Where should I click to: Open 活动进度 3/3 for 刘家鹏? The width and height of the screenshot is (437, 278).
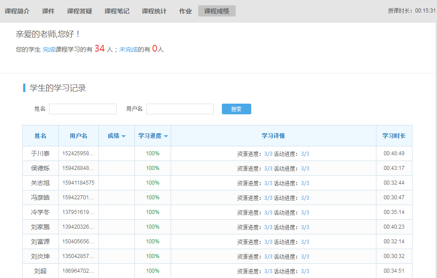point(305,227)
